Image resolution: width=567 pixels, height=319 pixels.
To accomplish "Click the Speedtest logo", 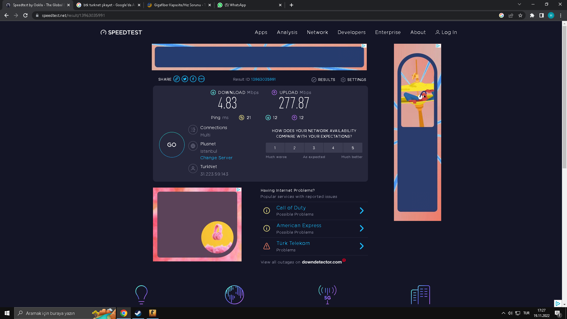I will point(121,32).
